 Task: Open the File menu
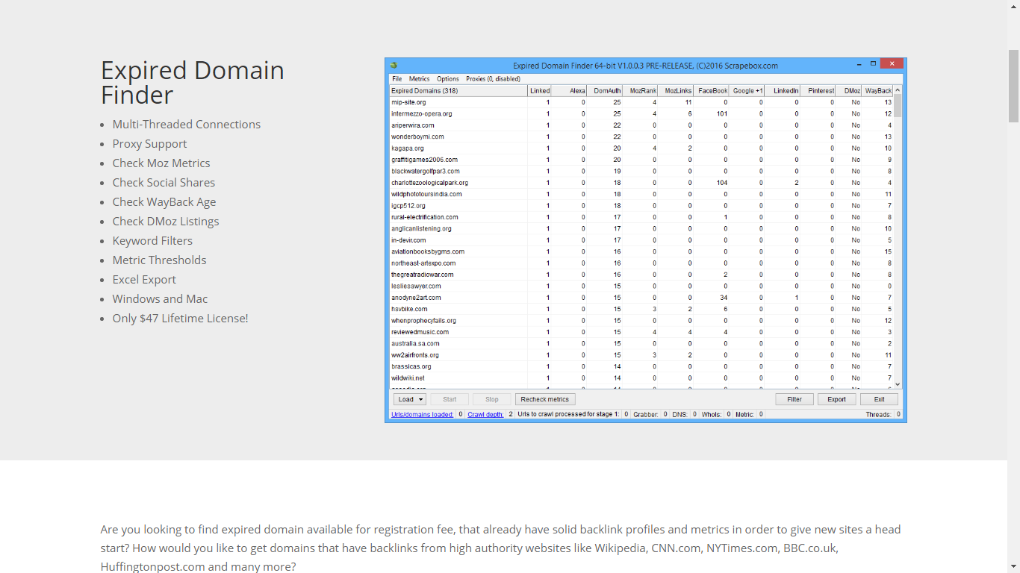[397, 79]
